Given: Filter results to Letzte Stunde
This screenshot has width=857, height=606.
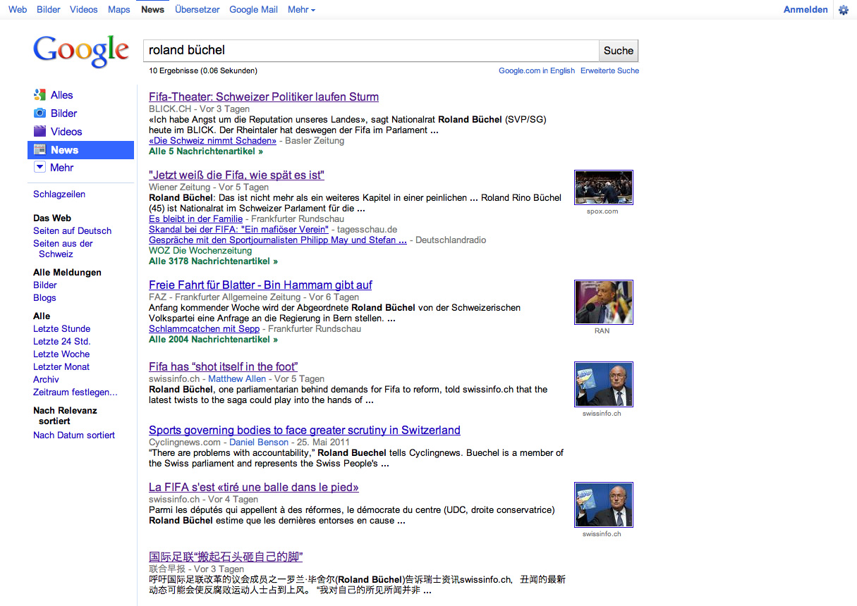Looking at the screenshot, I should 61,329.
